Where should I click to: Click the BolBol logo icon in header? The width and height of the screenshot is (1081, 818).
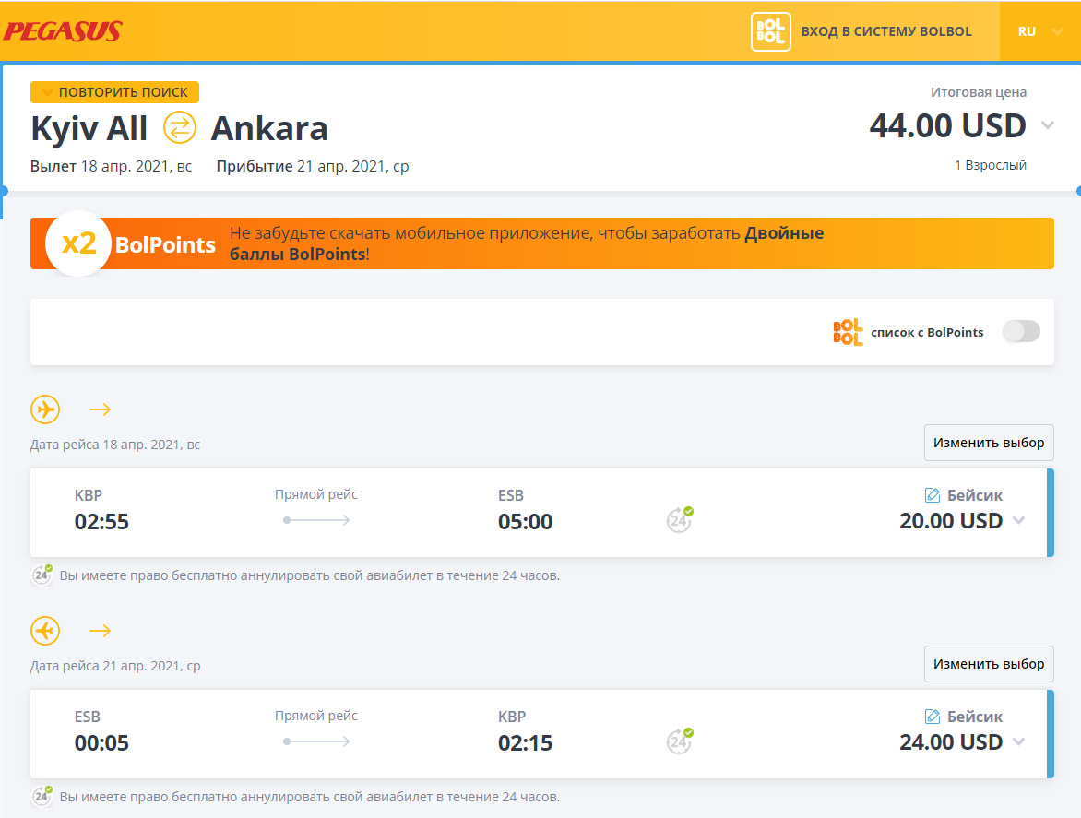pos(770,31)
